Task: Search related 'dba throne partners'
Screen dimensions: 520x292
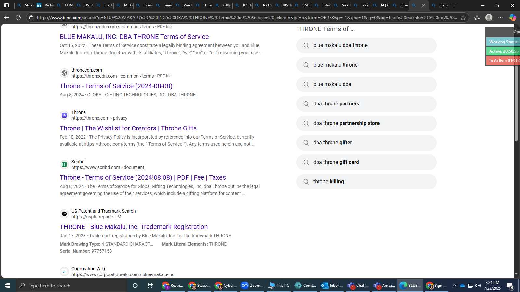Action: 366,104
